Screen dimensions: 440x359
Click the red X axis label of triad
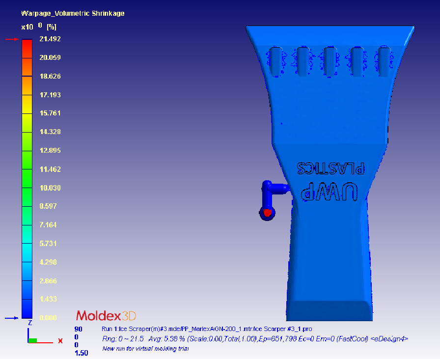click(x=60, y=341)
